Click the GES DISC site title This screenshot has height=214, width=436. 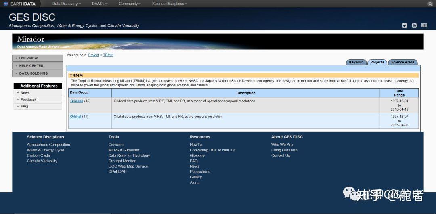[32, 17]
